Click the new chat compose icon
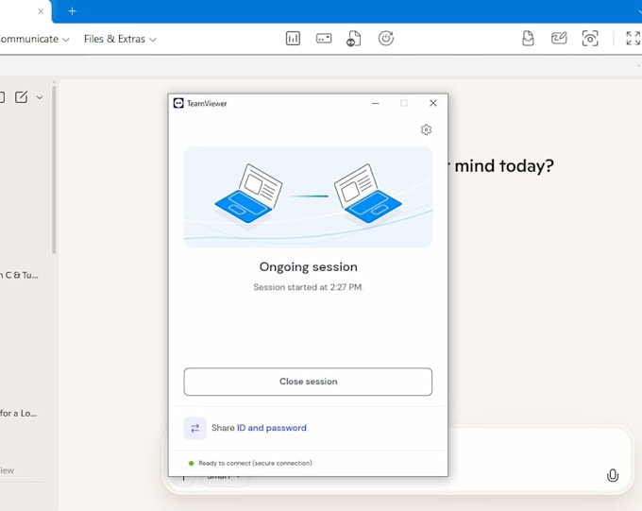Screen dimensions: 642x511 click(22, 97)
